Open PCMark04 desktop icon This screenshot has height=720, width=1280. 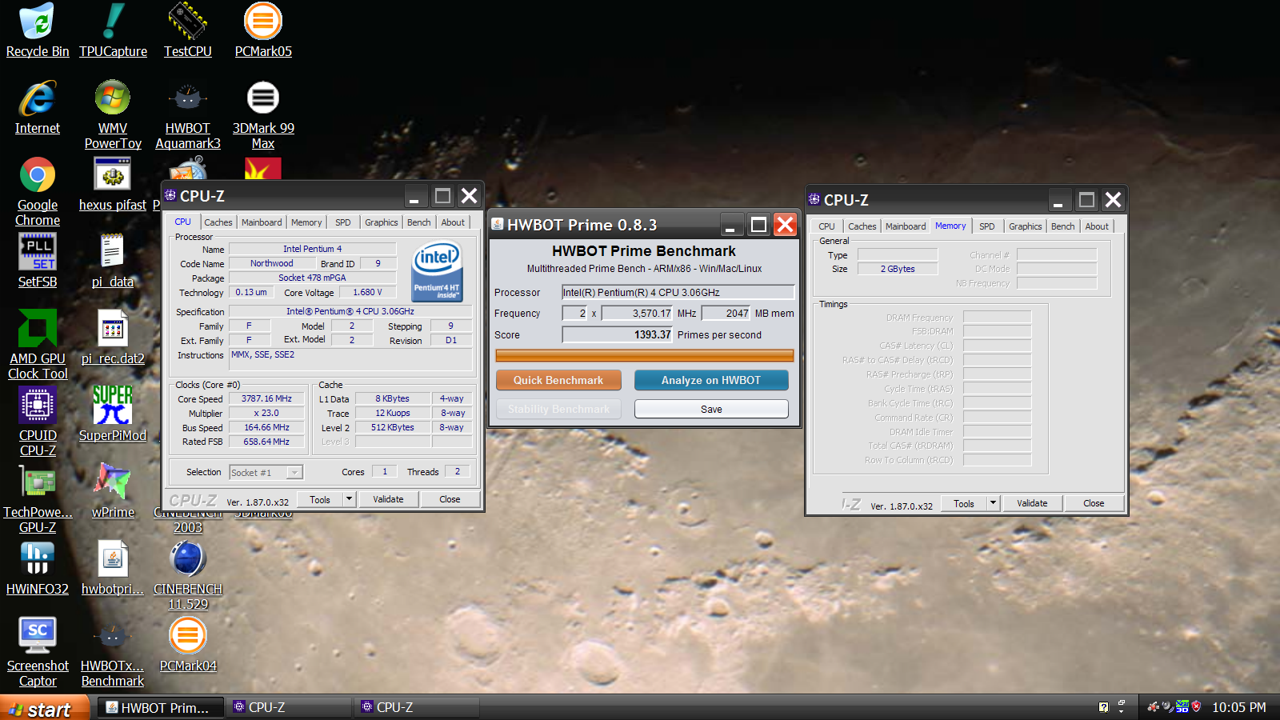click(188, 645)
